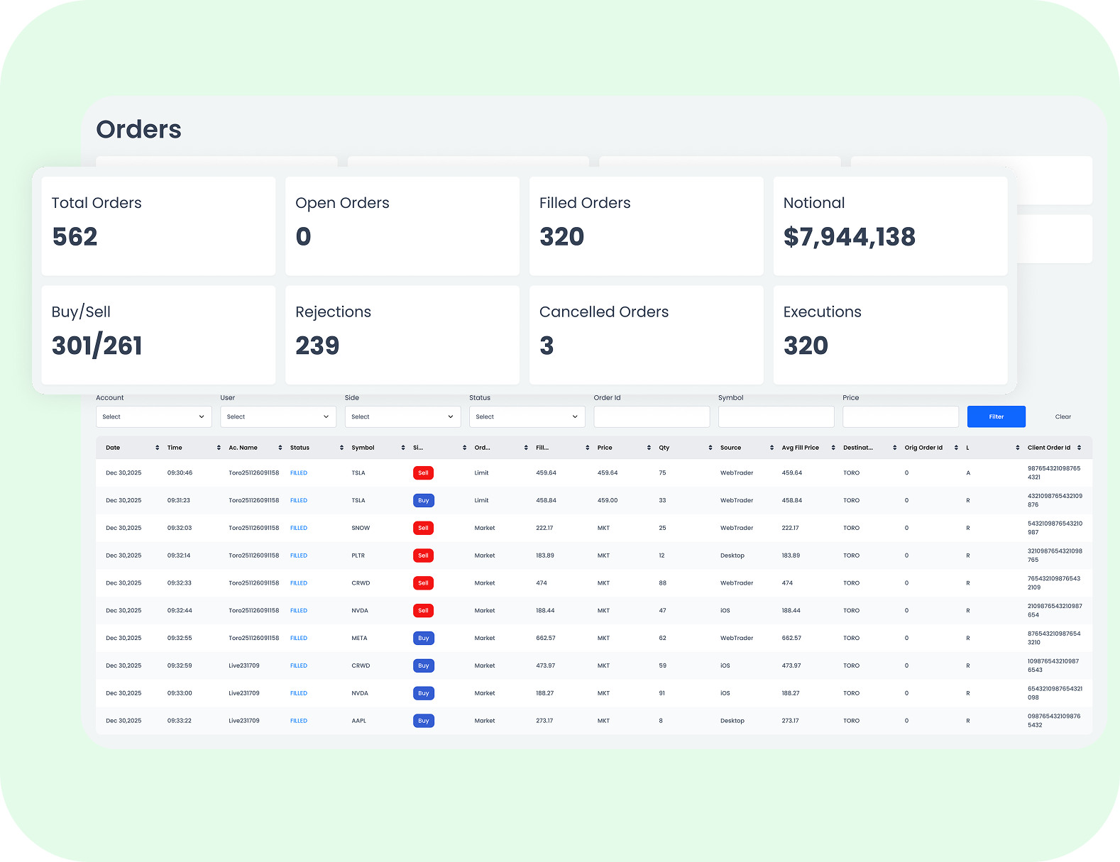Viewport: 1120px width, 862px height.
Task: Click the Buy badge on META order
Action: (423, 638)
